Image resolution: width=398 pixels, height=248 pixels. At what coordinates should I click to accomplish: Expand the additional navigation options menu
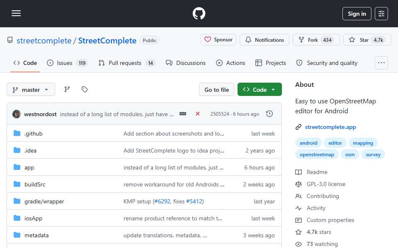click(x=381, y=63)
